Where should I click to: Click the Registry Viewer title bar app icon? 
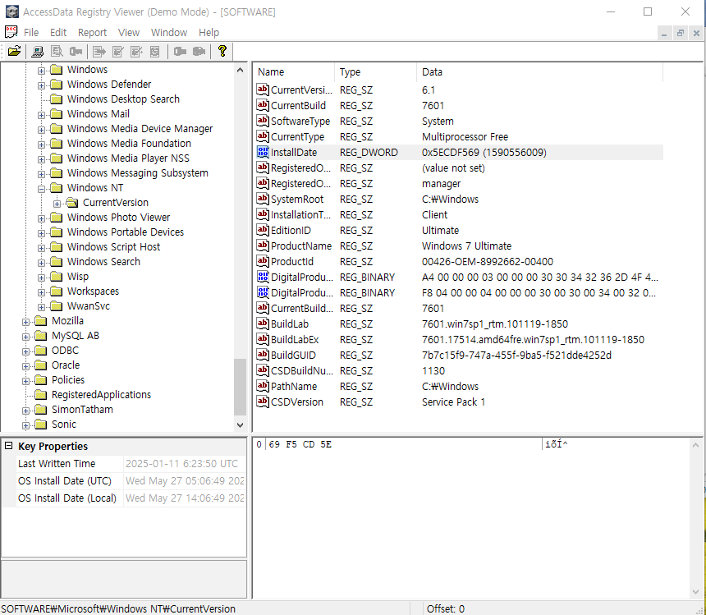pos(11,11)
